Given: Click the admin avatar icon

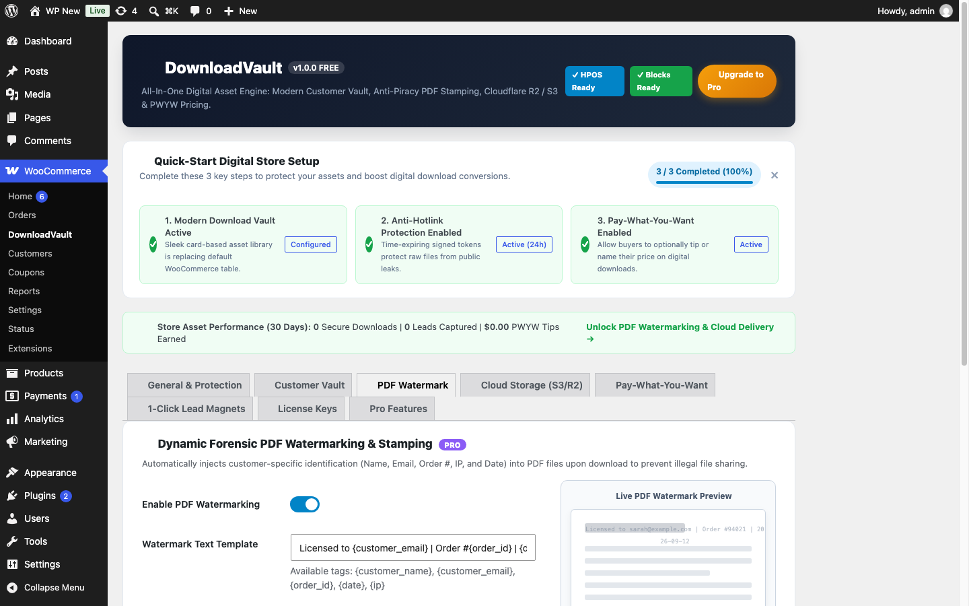Looking at the screenshot, I should coord(946,11).
